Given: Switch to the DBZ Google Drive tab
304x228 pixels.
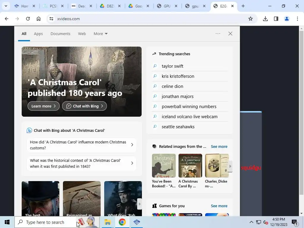Looking at the screenshot, I should click(110, 6).
